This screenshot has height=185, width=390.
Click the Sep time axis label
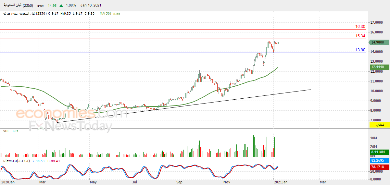tap(179, 183)
